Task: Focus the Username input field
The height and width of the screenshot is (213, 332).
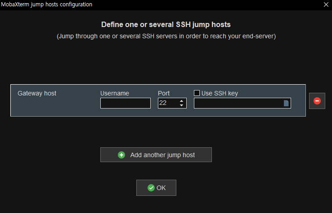Action: (126, 103)
